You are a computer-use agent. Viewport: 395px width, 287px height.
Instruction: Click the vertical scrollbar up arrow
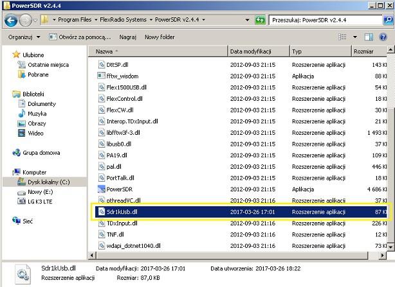(390, 49)
